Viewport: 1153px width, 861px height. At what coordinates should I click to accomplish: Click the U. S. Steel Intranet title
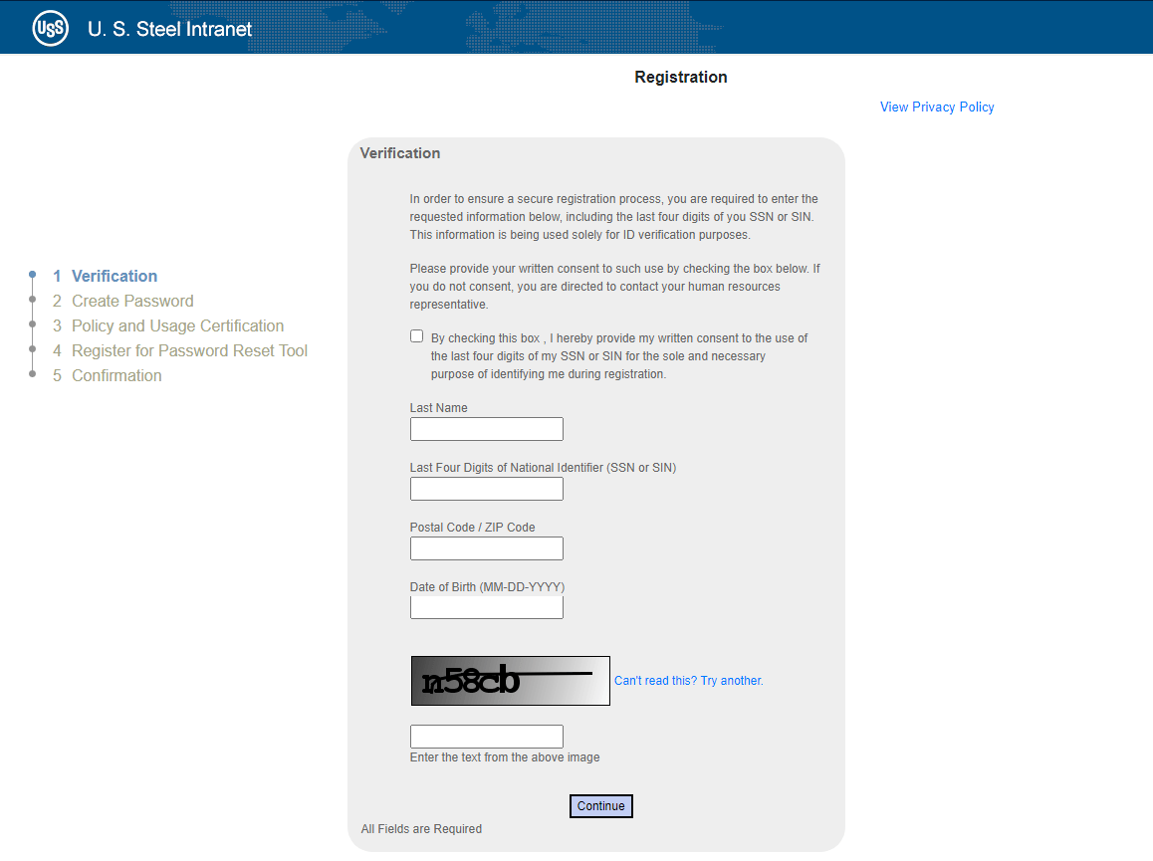(170, 29)
